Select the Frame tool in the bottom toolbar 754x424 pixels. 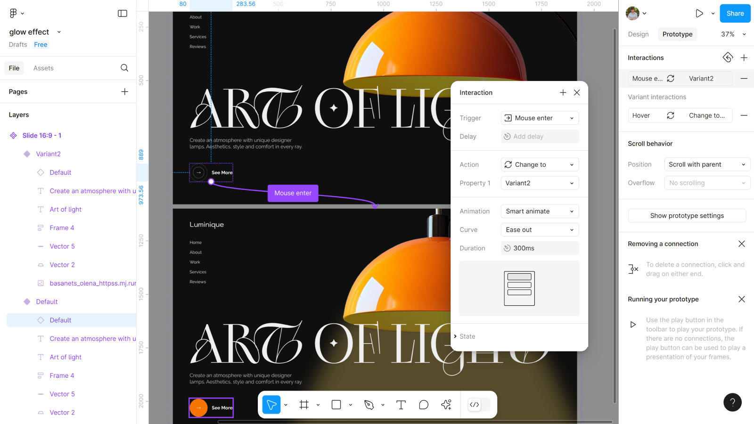pos(304,405)
